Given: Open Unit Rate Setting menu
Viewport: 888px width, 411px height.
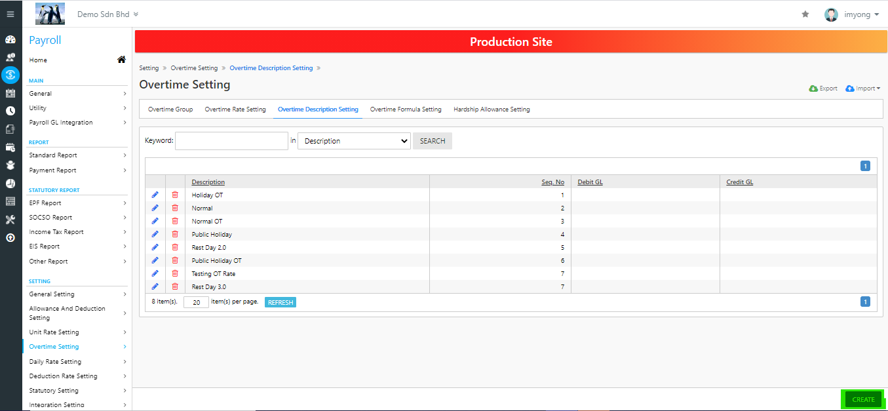Looking at the screenshot, I should click(77, 332).
